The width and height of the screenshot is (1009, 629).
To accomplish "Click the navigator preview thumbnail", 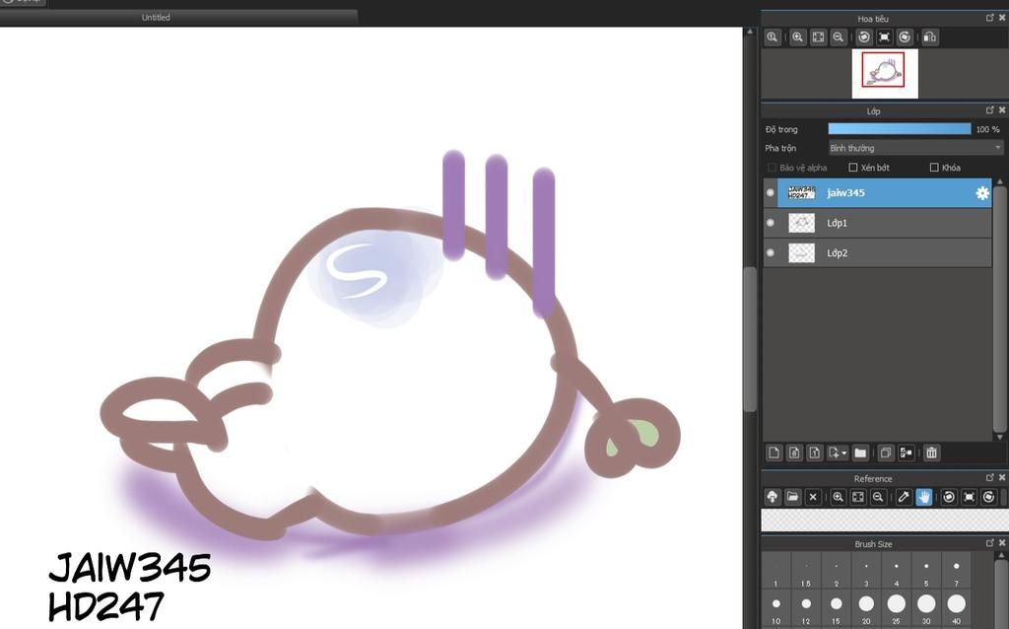I will [x=885, y=73].
